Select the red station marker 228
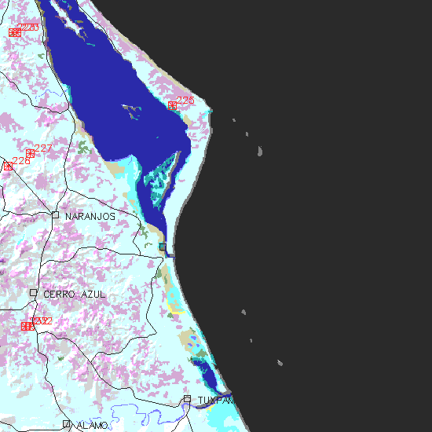 tap(9, 167)
